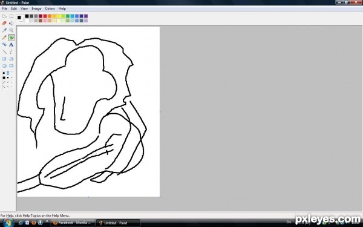Choose the large square brush shape
Screen dimensions: 363x227
(4, 78)
